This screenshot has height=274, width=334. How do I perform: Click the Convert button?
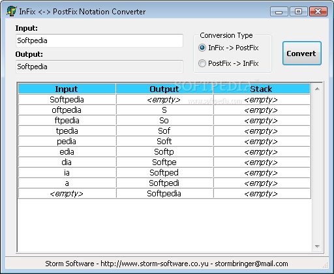point(302,53)
